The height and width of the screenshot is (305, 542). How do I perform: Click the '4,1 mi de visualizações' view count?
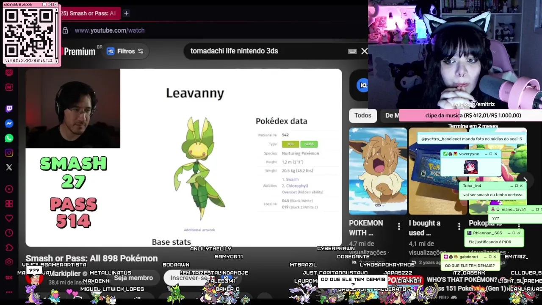428,248
